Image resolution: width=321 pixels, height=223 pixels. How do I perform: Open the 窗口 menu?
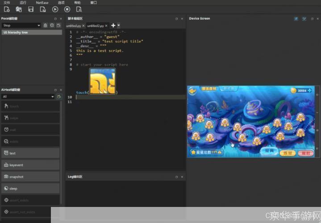[94, 3]
